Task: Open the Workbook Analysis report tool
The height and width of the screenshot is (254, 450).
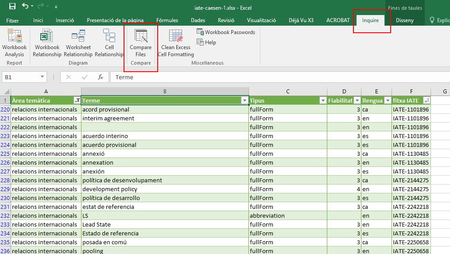Action: click(15, 43)
